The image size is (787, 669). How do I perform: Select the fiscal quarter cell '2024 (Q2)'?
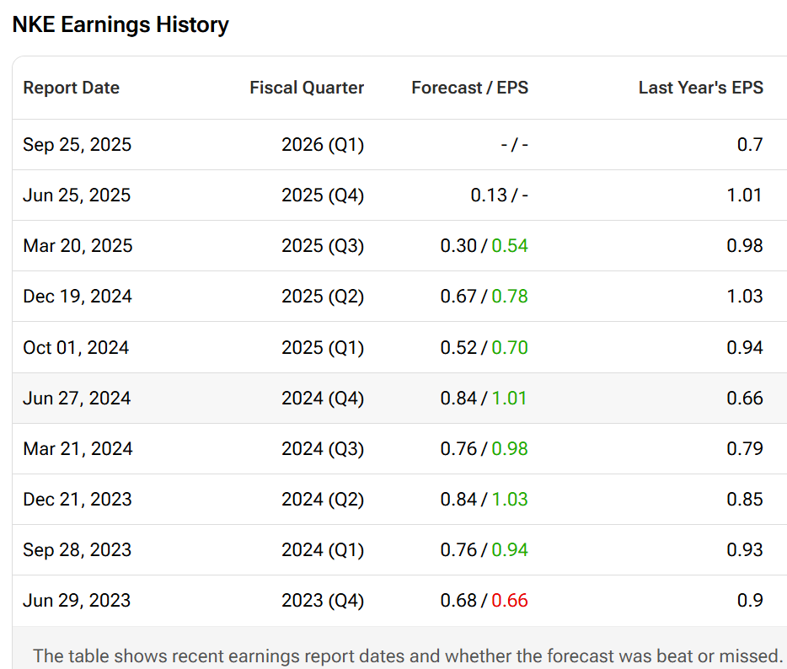pyautogui.click(x=323, y=500)
